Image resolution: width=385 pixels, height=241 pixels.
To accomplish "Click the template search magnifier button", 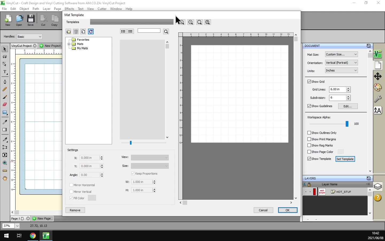I will coord(166,32).
